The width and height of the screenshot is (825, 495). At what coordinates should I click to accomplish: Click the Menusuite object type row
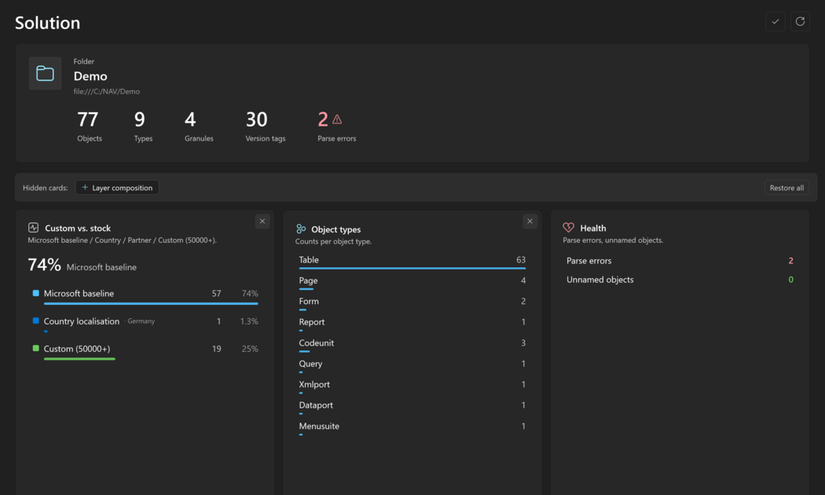(412, 427)
